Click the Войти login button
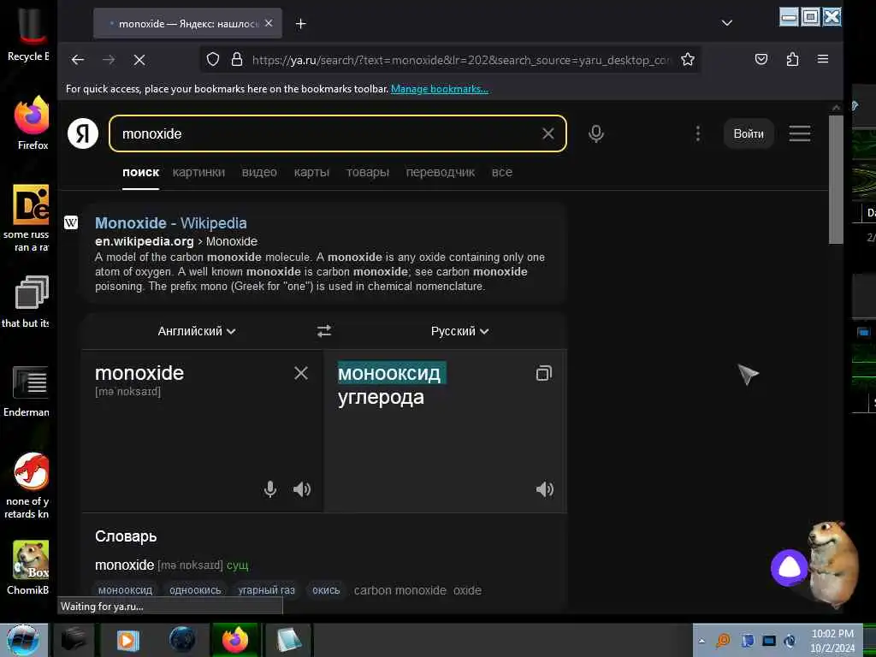The height and width of the screenshot is (657, 876). [749, 133]
